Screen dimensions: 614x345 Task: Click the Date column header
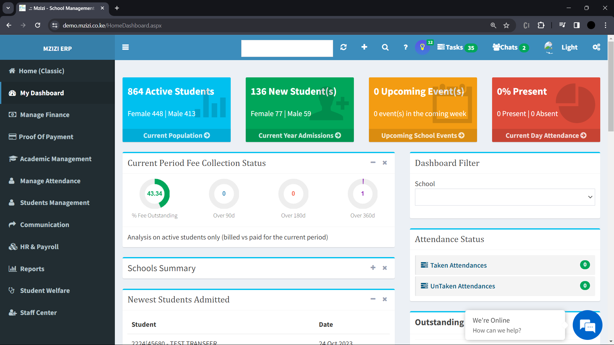tap(326, 325)
